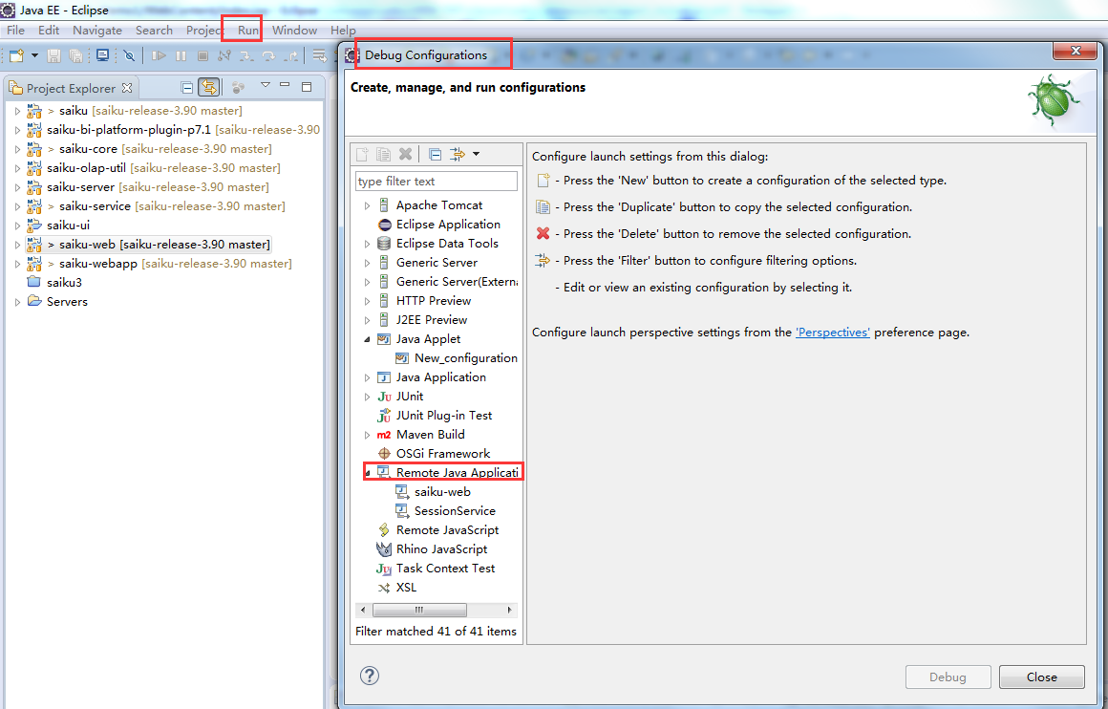Click the Close button in dialog
Screen dimensions: 1108x709
point(1041,677)
